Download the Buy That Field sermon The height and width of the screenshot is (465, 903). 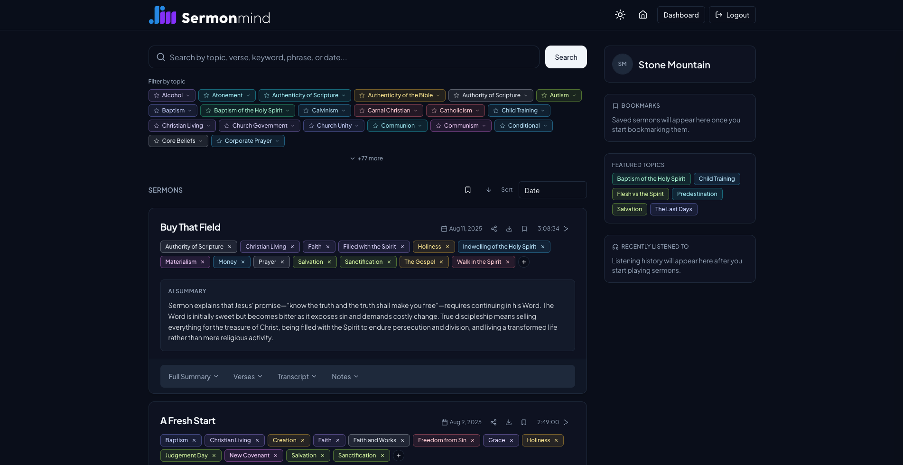tap(509, 229)
